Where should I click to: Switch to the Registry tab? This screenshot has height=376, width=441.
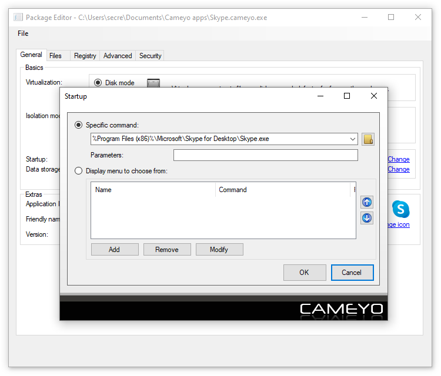tap(85, 56)
